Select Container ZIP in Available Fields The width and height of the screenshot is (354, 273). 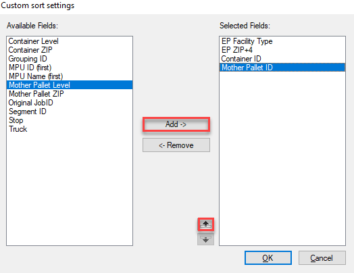[30, 50]
